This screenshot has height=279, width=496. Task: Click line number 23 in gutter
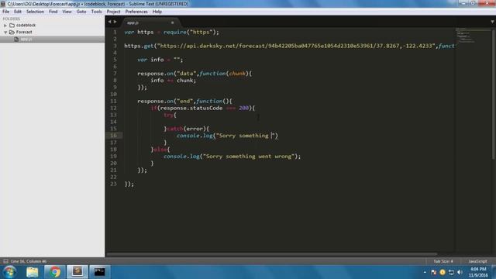pyautogui.click(x=113, y=184)
